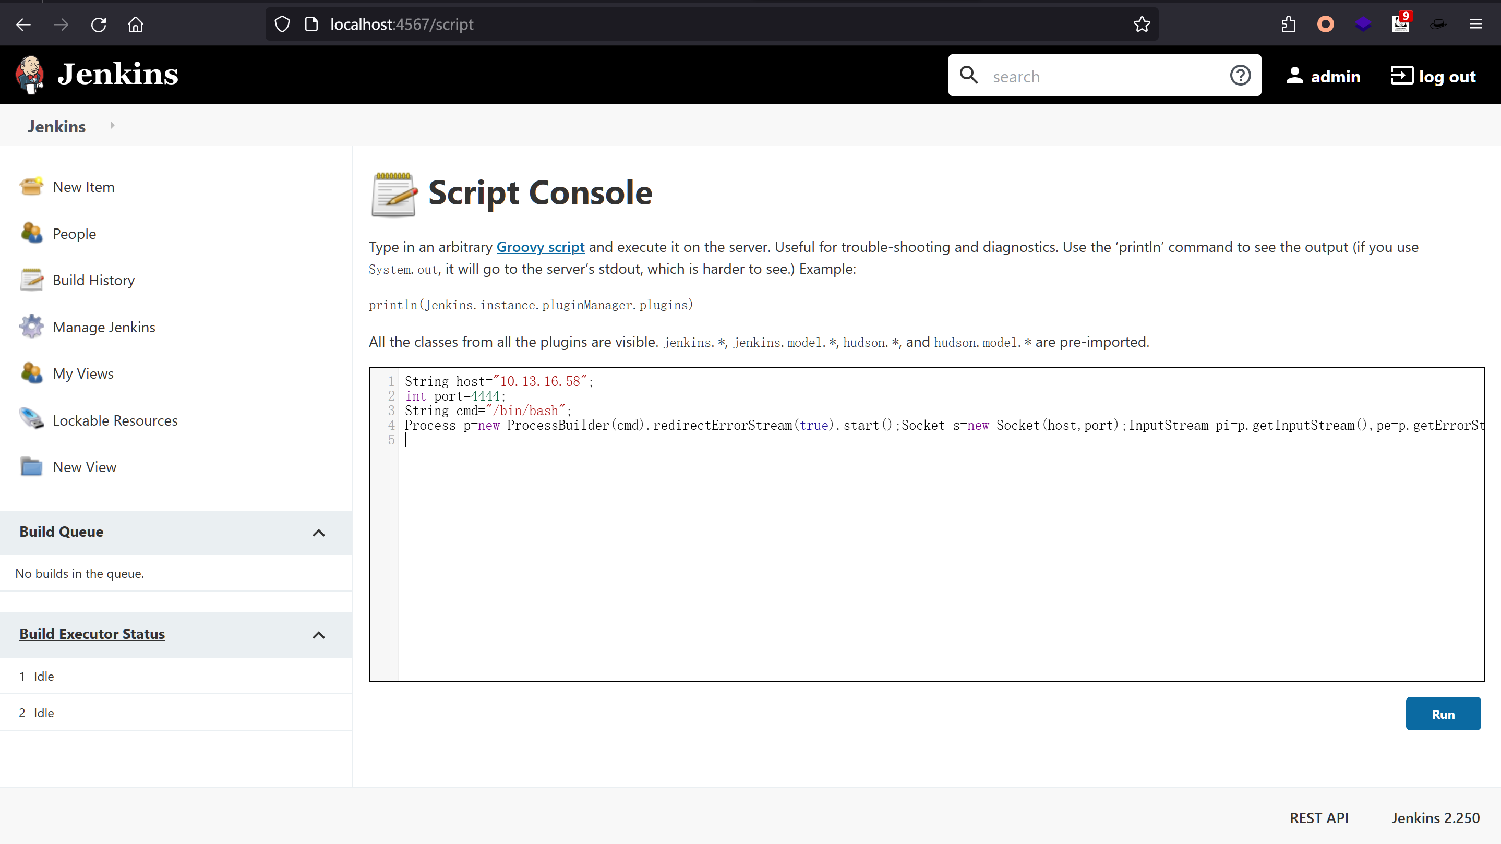Screen dimensions: 1501x844
Task: Open the search help question icon
Action: point(1240,75)
